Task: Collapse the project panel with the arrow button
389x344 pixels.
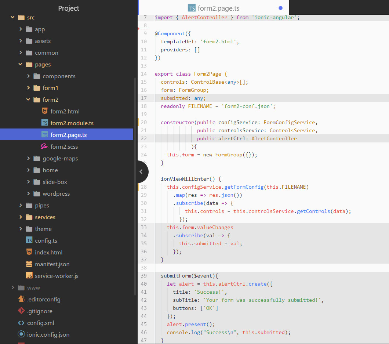Action: click(141, 171)
